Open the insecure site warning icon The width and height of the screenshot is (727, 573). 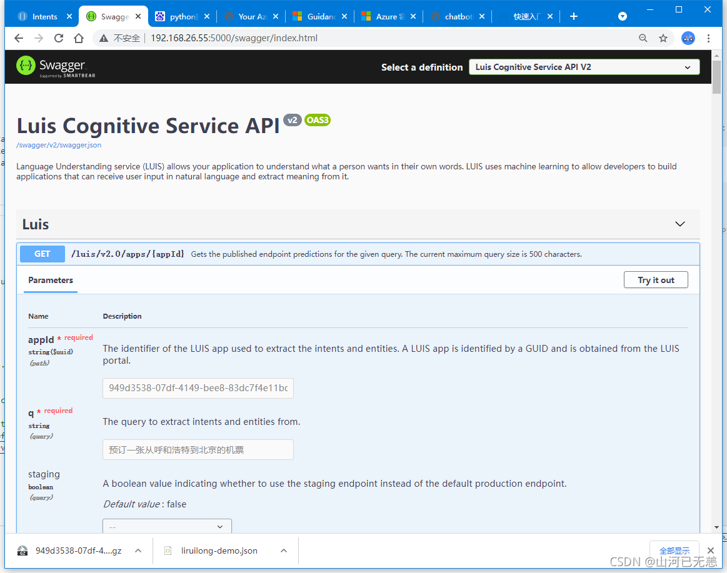coord(104,38)
